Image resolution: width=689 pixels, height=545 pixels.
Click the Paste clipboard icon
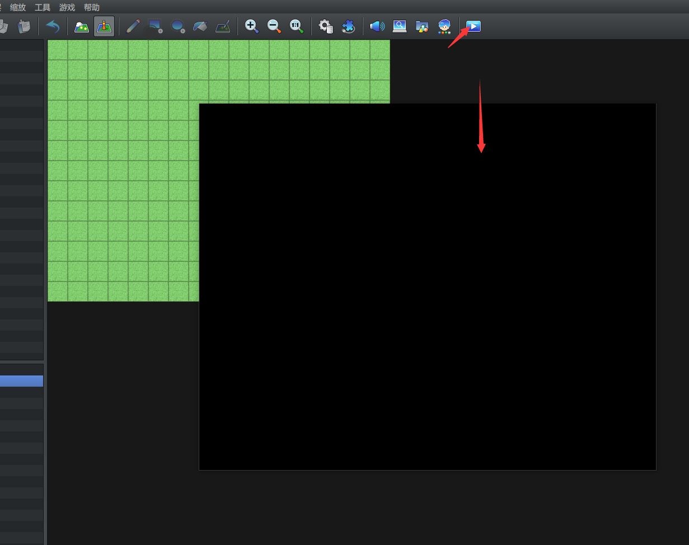click(24, 26)
